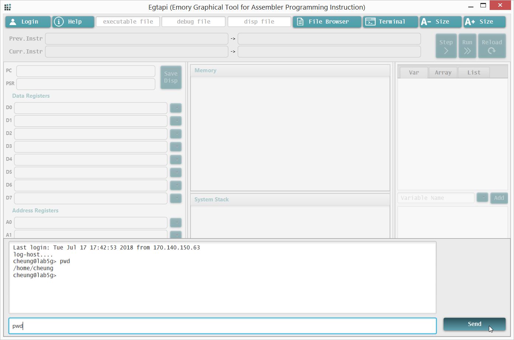Switch to the List tab
Image resolution: width=514 pixels, height=340 pixels.
point(474,73)
